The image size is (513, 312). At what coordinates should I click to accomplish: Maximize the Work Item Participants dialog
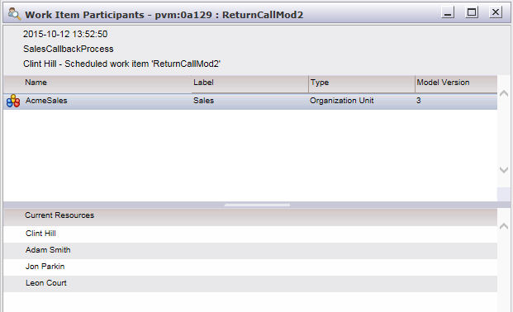472,12
